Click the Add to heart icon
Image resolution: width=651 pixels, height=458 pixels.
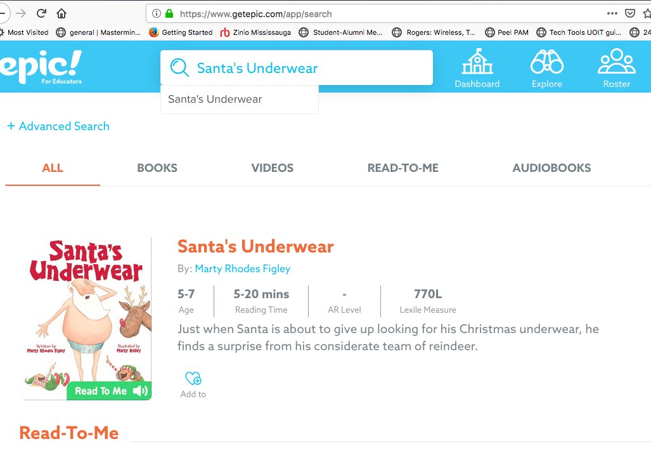pyautogui.click(x=193, y=378)
